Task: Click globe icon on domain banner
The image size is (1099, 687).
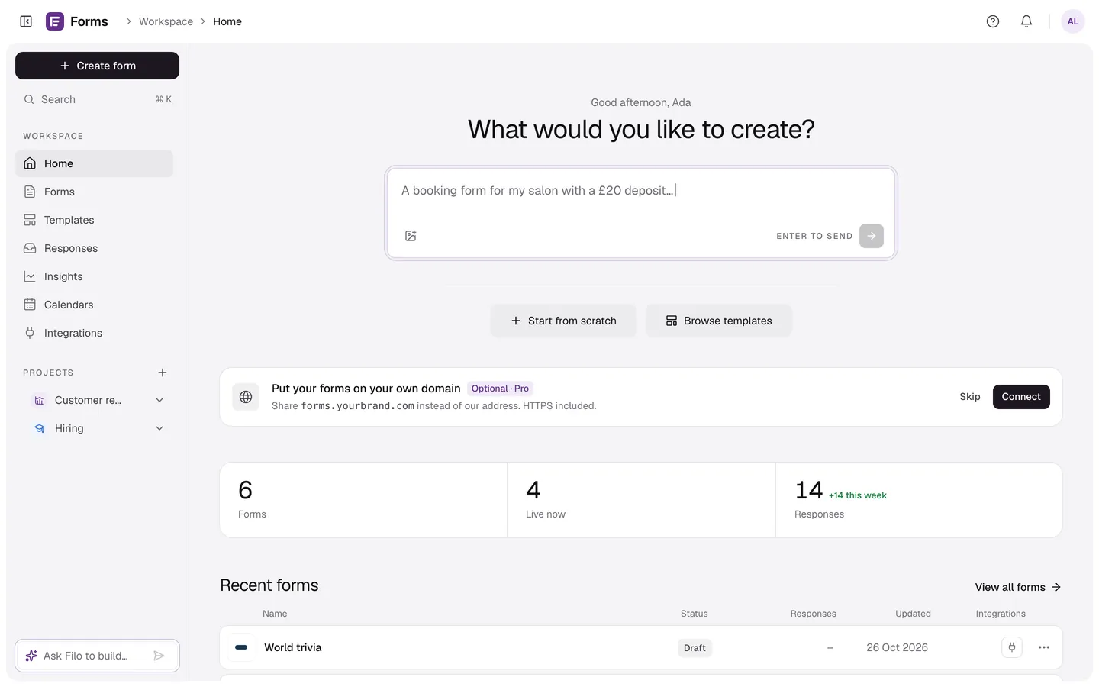Action: click(246, 397)
